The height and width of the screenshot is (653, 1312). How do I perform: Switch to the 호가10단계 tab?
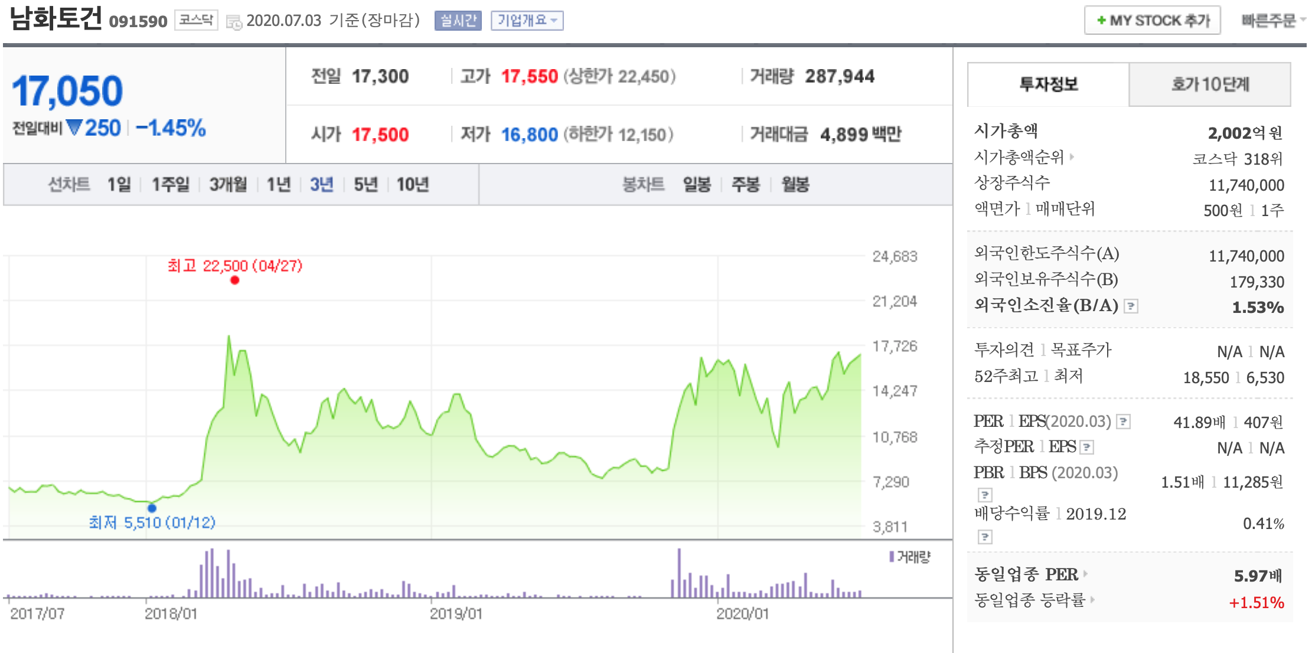click(1210, 84)
